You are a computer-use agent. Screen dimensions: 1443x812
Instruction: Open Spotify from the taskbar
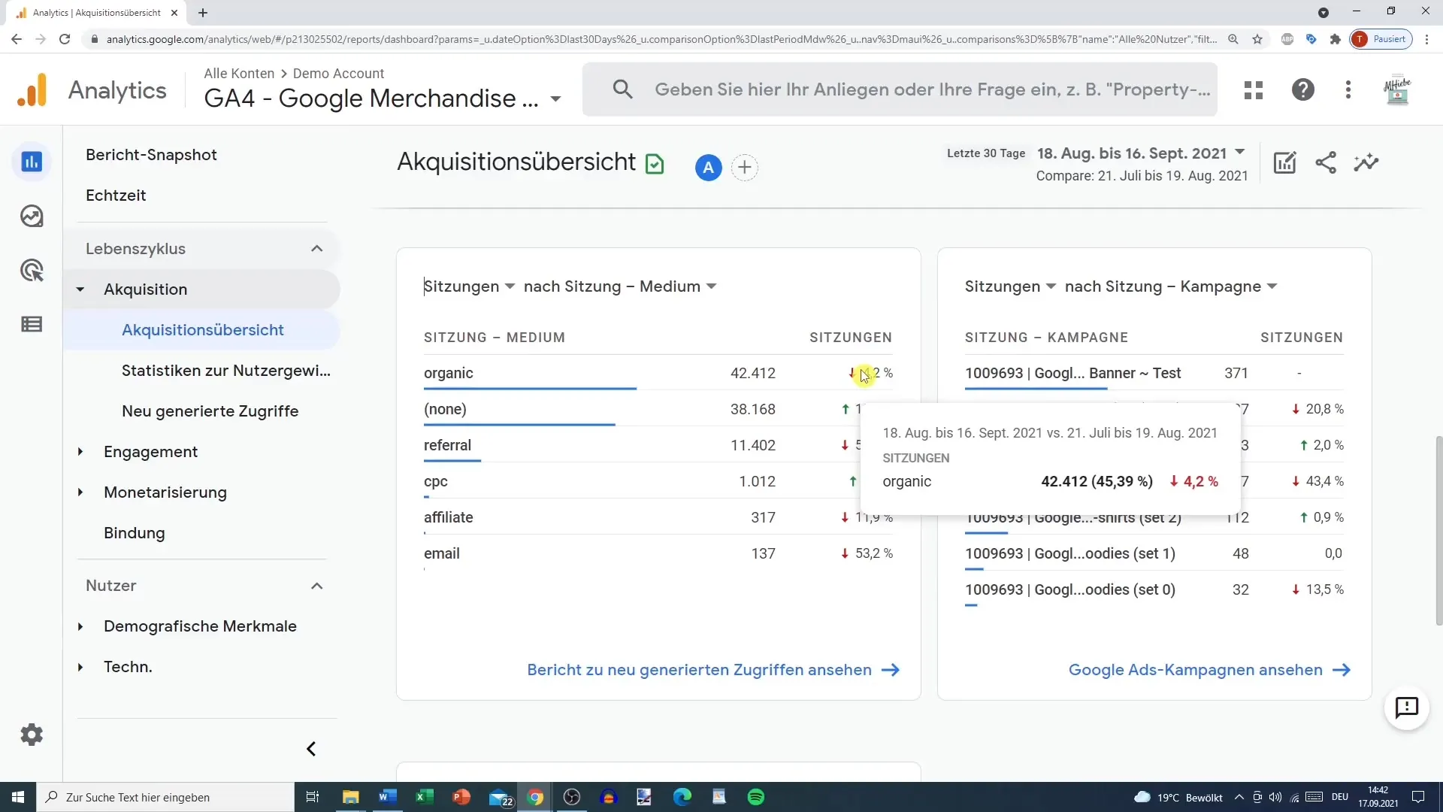(756, 797)
